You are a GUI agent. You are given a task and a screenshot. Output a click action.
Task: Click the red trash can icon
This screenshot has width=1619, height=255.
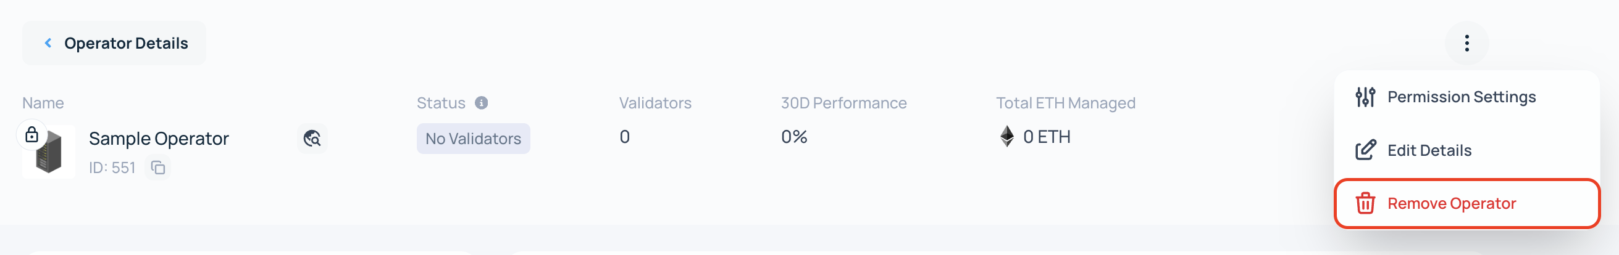(x=1365, y=204)
